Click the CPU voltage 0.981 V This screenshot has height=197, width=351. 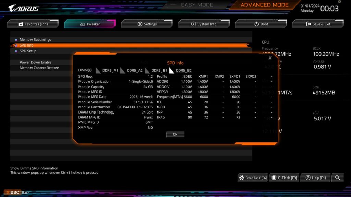tap(322, 67)
